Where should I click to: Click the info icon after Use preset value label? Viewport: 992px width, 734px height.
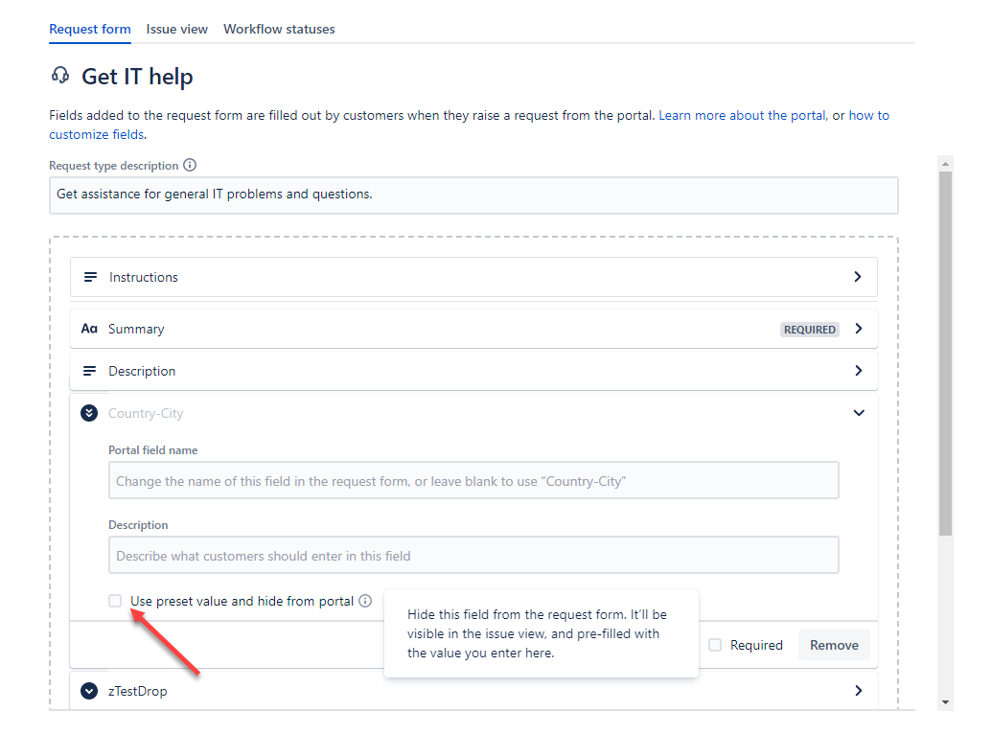pyautogui.click(x=365, y=601)
